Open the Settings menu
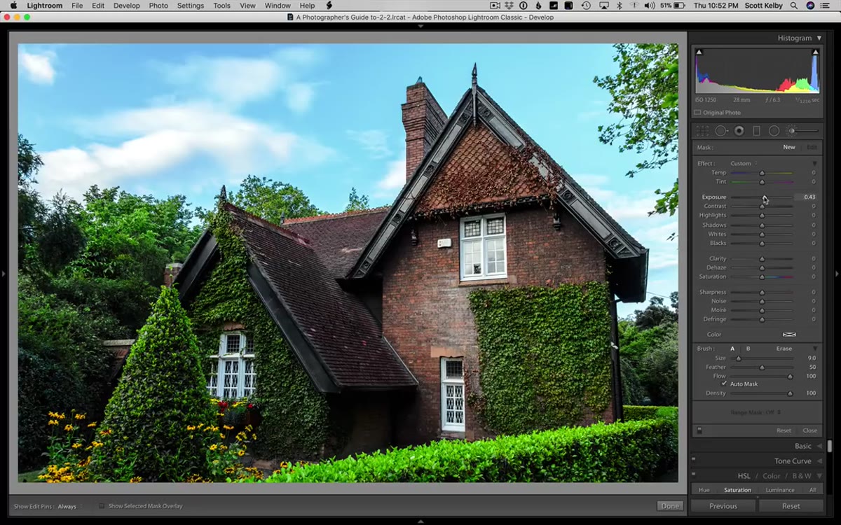 190,6
